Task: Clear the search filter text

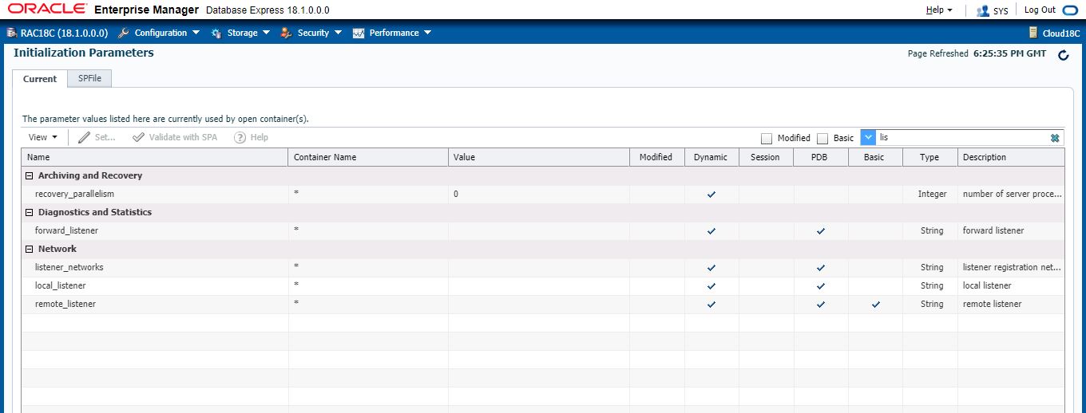Action: (1055, 137)
